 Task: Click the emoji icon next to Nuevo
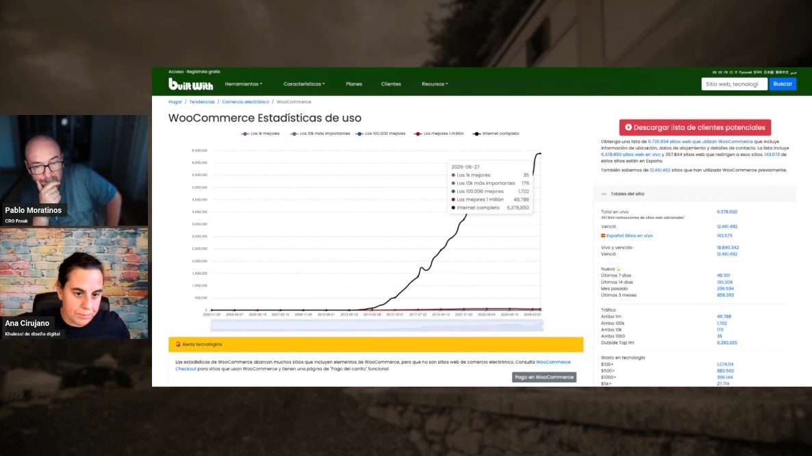(x=618, y=269)
